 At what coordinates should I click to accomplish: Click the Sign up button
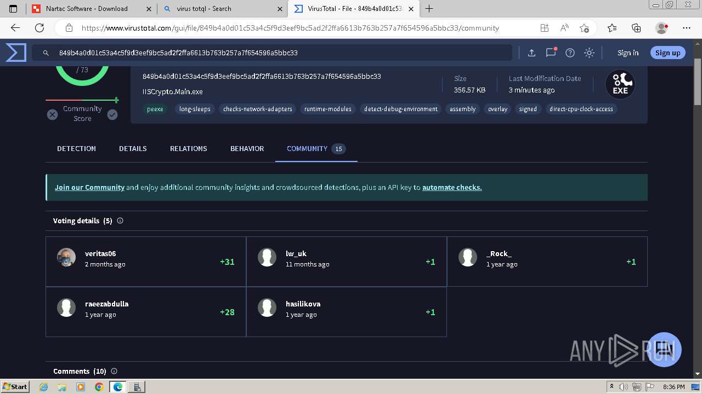tap(667, 53)
